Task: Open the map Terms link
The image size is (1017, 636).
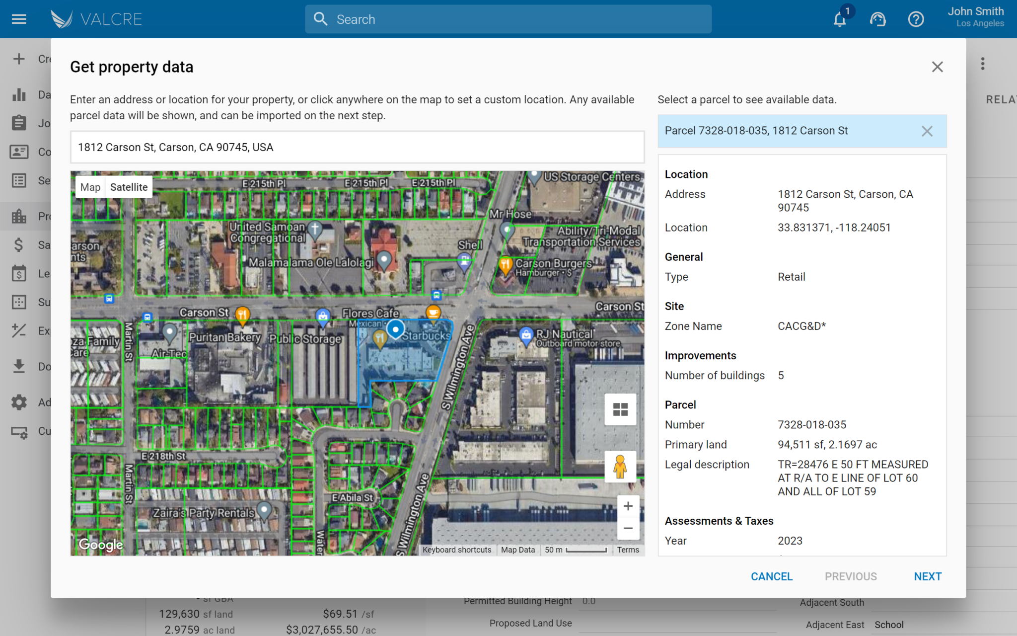Action: pyautogui.click(x=628, y=550)
